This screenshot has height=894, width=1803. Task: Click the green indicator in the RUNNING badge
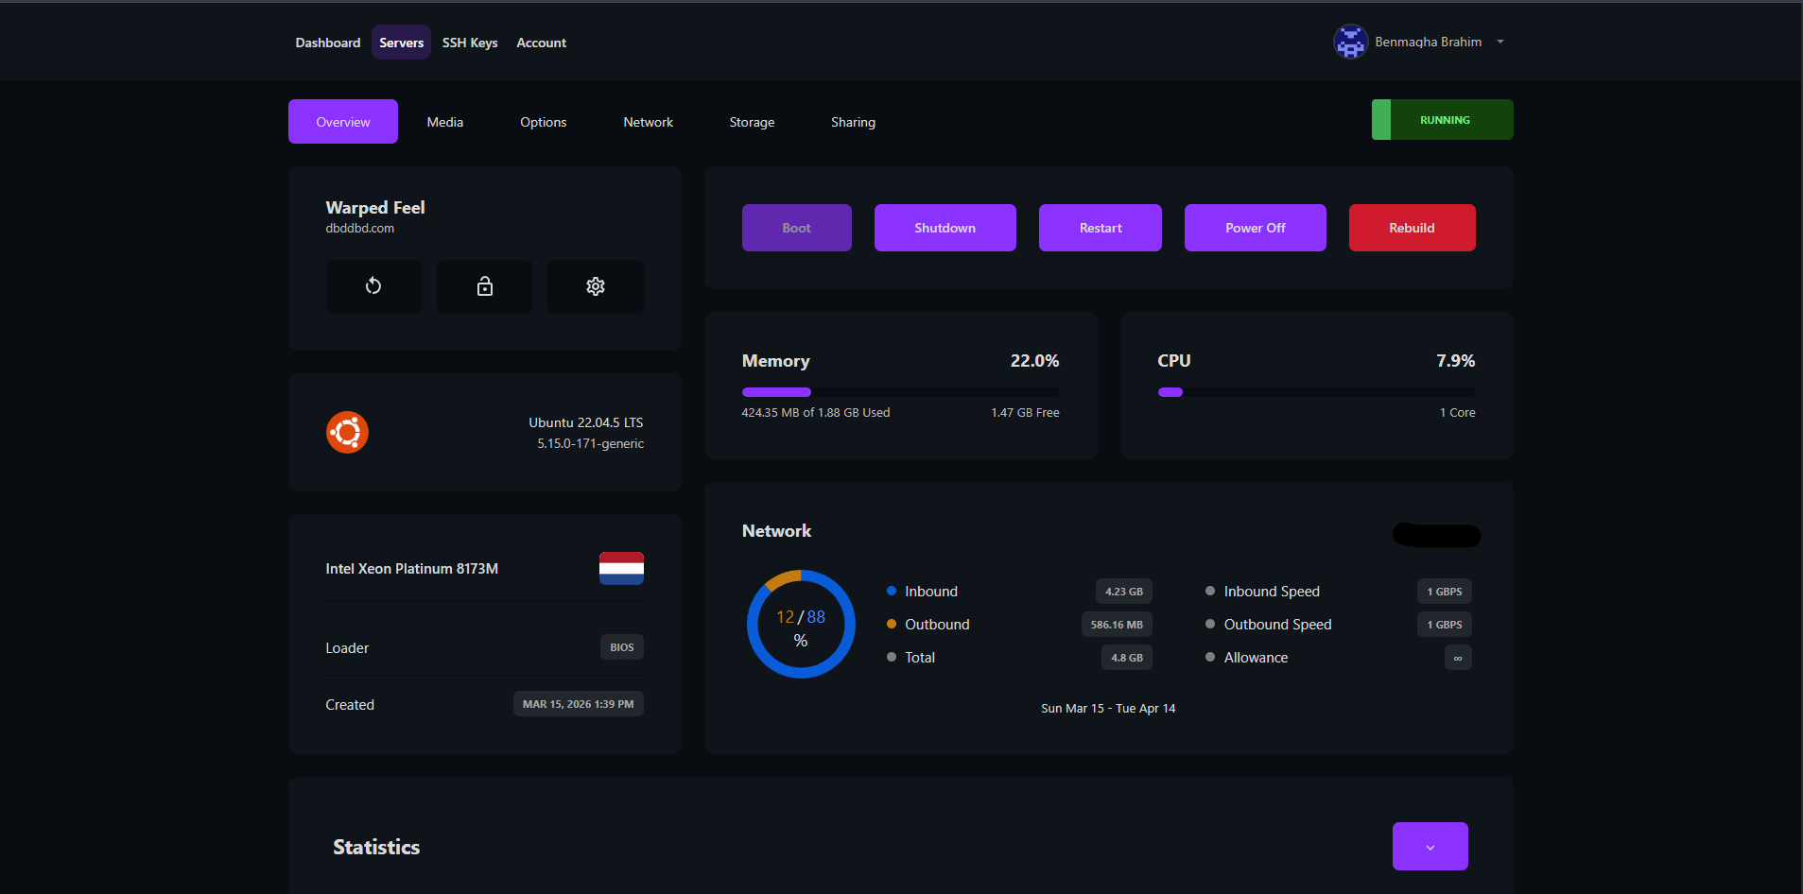[x=1382, y=119]
